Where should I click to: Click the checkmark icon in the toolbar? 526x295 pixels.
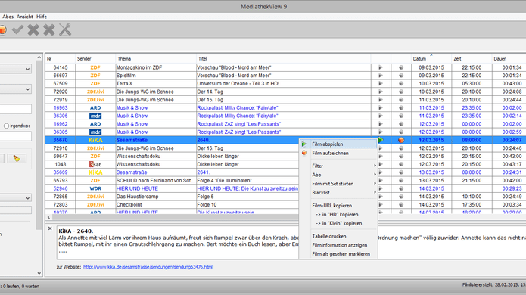click(x=17, y=29)
